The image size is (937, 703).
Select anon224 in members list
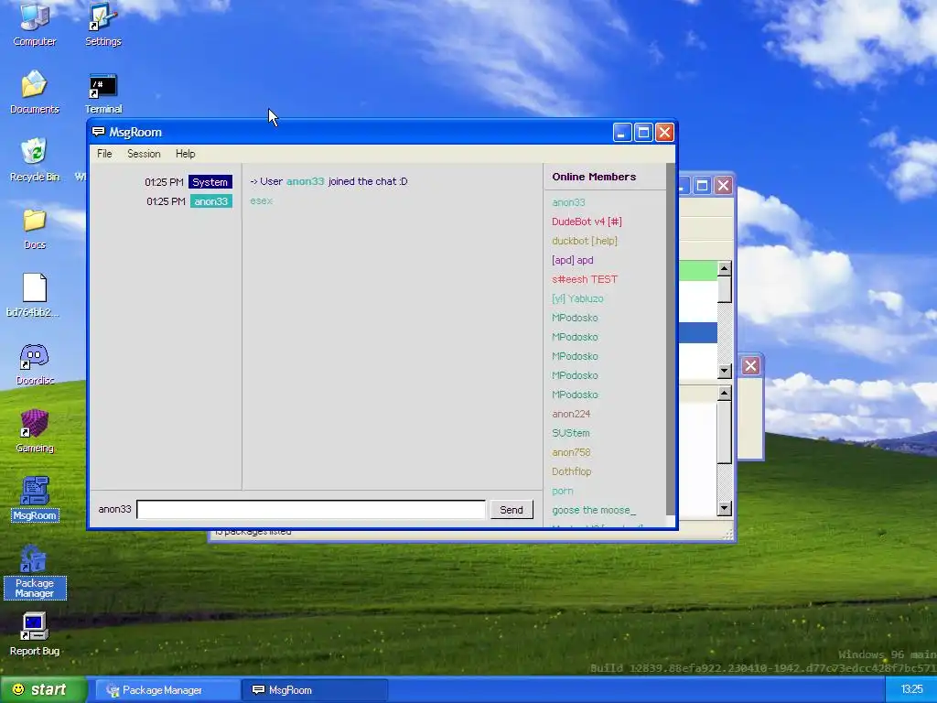(571, 414)
